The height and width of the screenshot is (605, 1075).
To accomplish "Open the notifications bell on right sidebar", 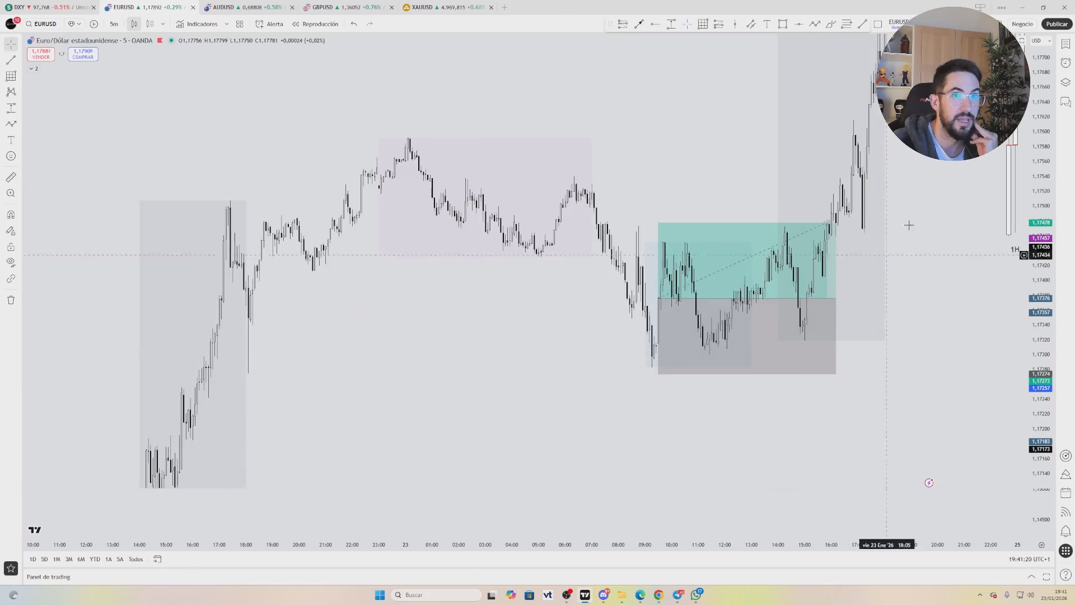I will point(1065,532).
